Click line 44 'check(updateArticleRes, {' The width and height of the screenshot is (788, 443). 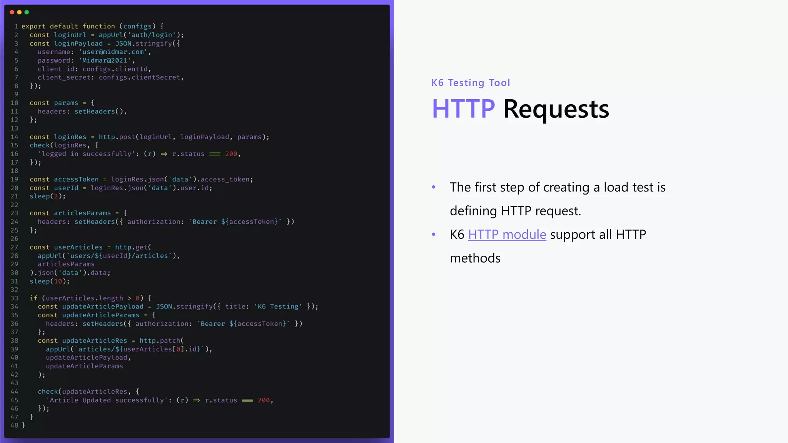point(88,391)
